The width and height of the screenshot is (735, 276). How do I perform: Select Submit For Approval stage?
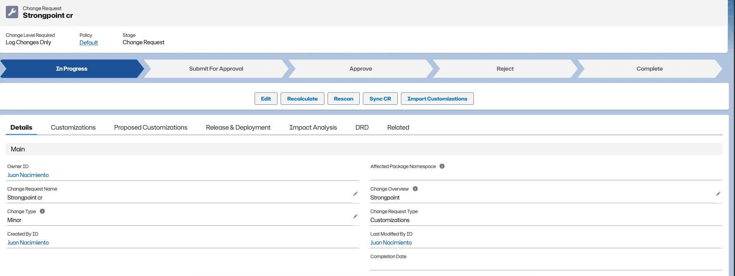click(216, 69)
